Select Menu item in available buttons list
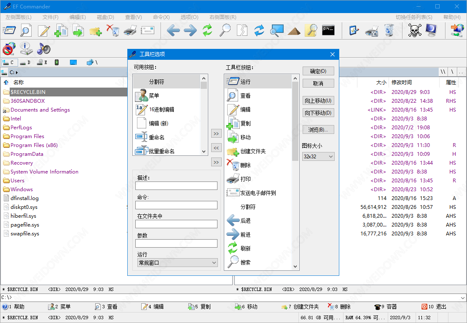The height and width of the screenshot is (323, 467). (167, 96)
